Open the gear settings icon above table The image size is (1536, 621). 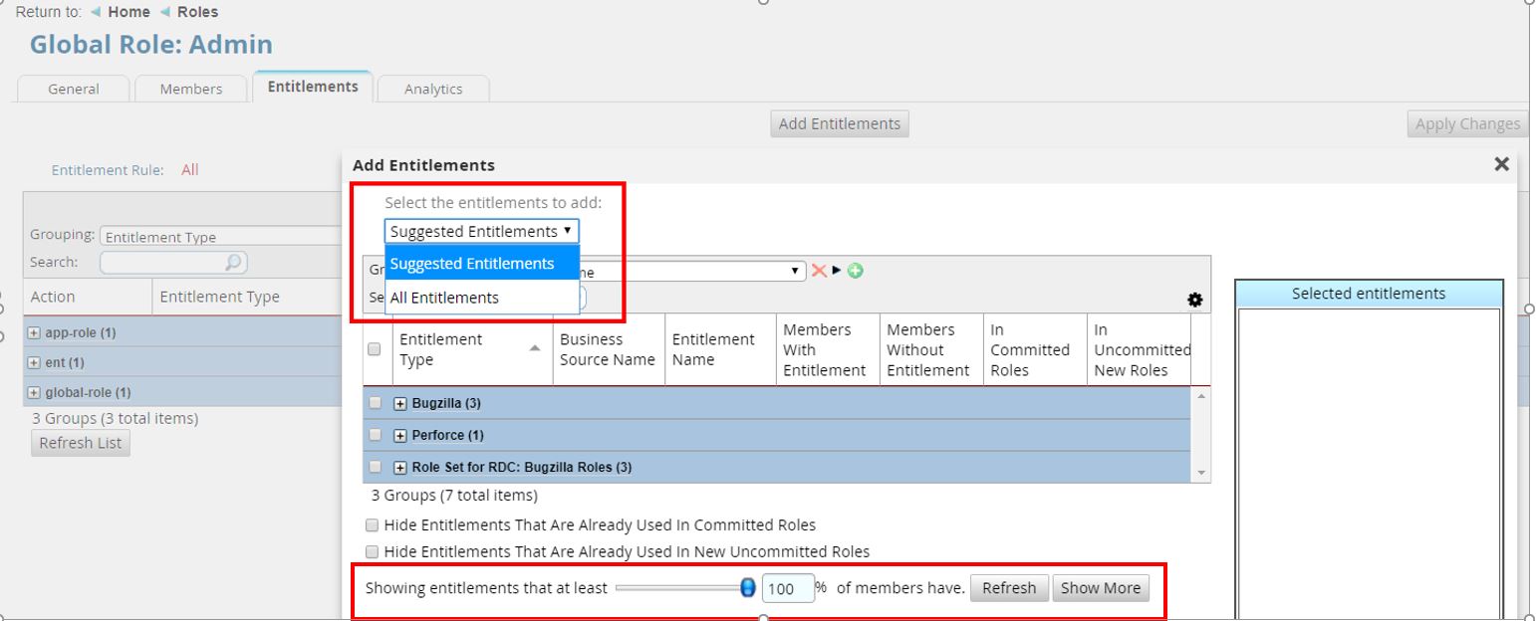tap(1194, 300)
